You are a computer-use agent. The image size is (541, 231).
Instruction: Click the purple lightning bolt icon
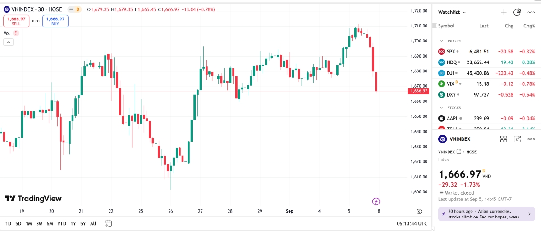click(x=376, y=201)
